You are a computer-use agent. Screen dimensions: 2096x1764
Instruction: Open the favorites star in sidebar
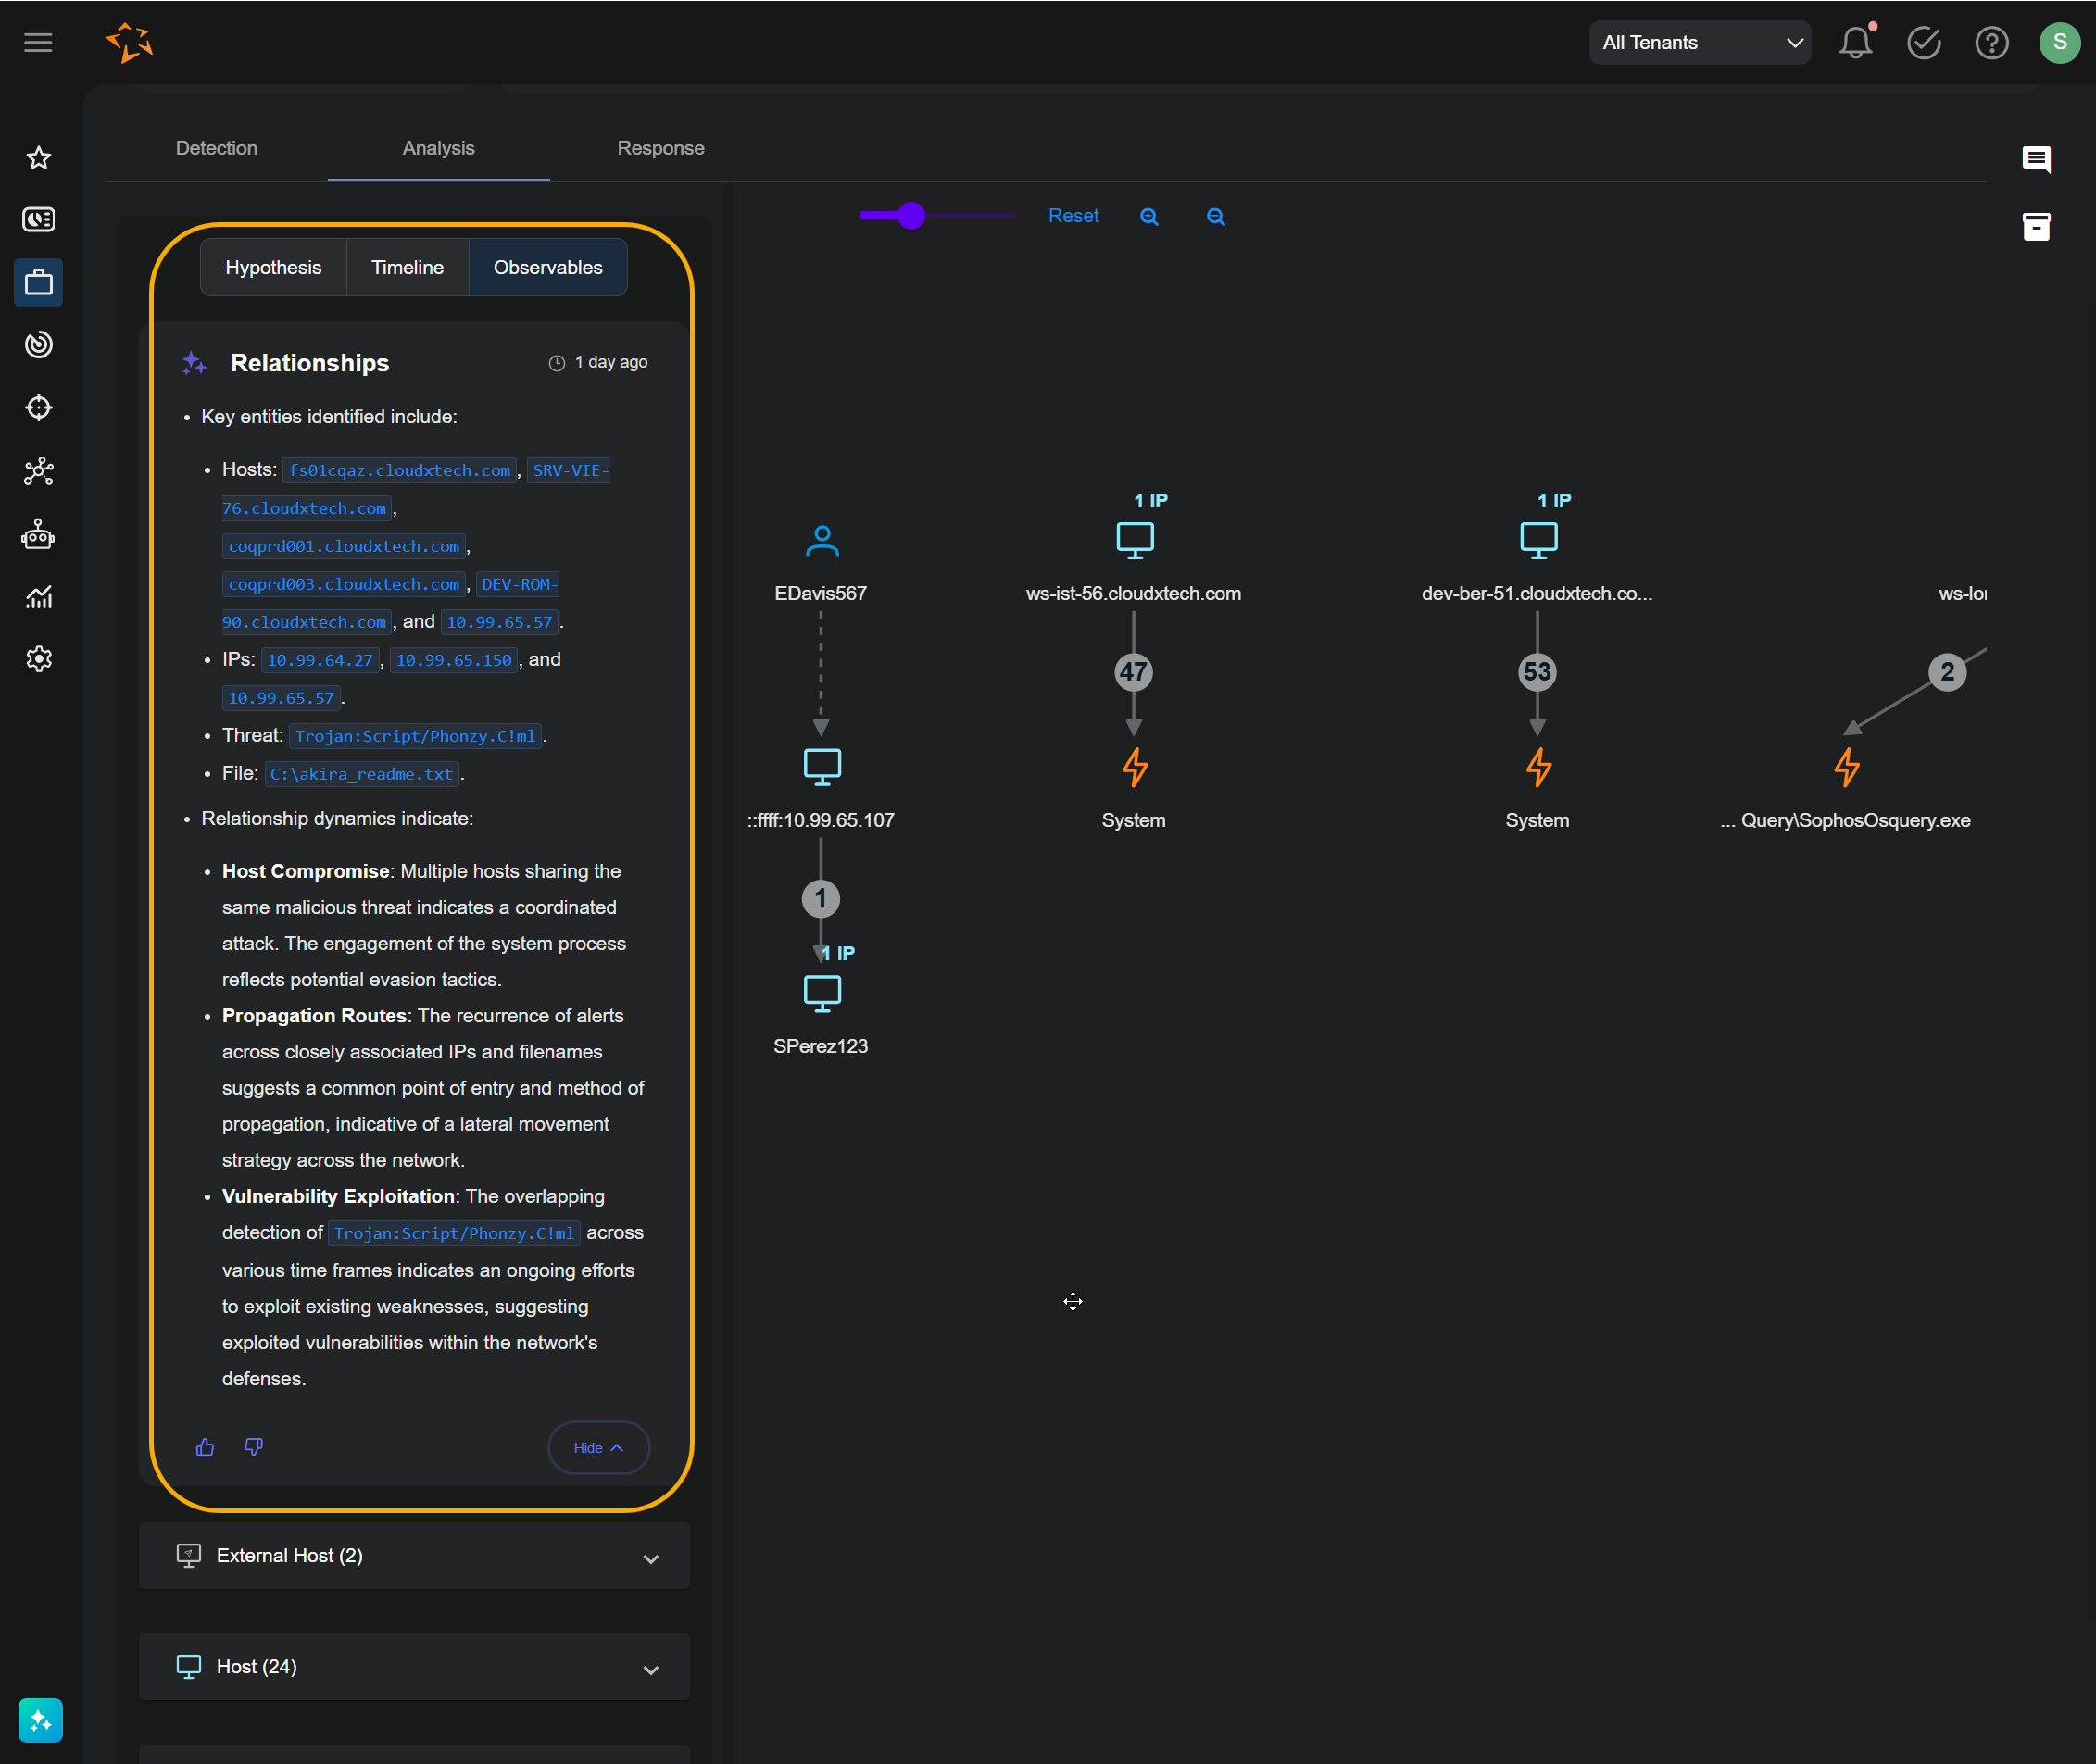39,158
